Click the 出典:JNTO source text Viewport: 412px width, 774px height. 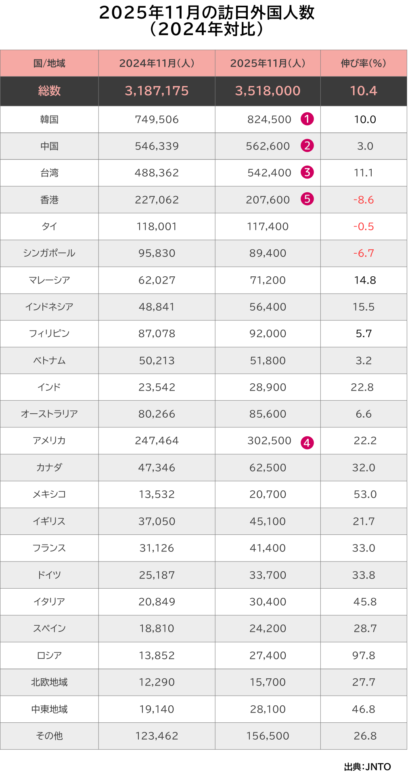tap(367, 767)
